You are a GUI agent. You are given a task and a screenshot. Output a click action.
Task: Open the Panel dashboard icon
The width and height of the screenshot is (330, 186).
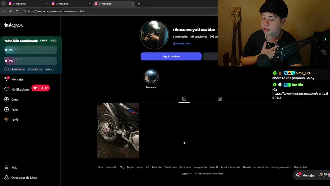(6, 110)
